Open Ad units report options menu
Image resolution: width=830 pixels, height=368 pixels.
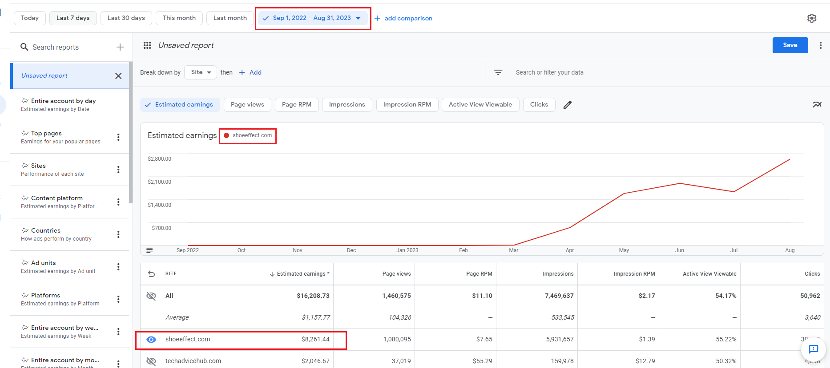[118, 267]
